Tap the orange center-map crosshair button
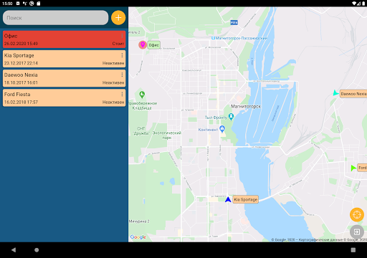 click(357, 214)
